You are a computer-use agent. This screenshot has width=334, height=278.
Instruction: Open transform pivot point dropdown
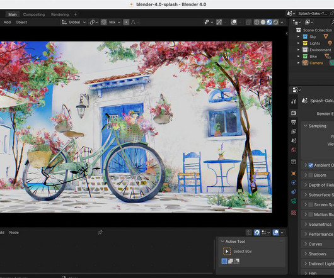point(94,22)
